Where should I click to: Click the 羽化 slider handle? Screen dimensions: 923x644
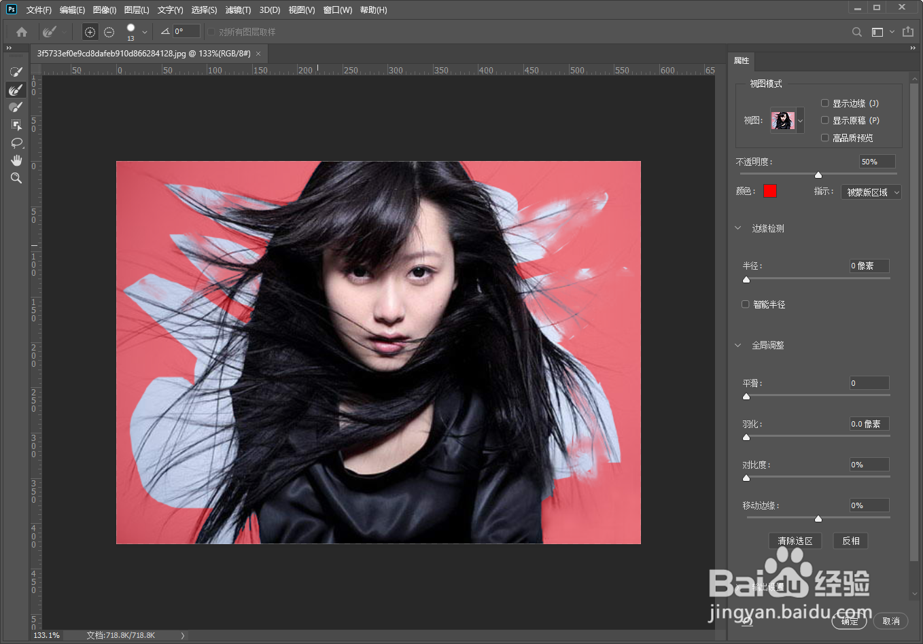click(x=746, y=437)
